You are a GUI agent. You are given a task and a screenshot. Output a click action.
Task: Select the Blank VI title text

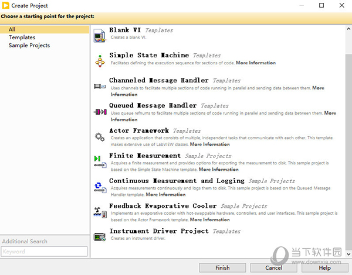click(125, 30)
